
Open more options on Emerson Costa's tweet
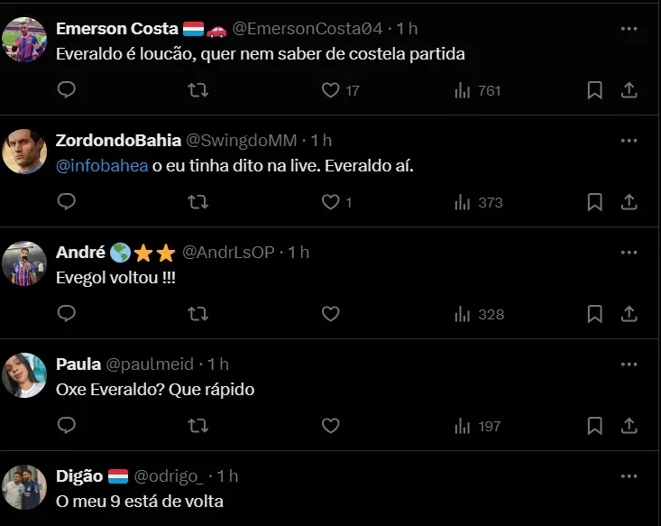[x=629, y=29]
